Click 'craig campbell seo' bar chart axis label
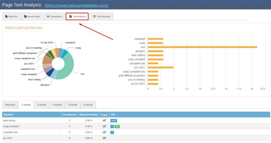The width and height of the screenshot is (271, 143). 134,71
